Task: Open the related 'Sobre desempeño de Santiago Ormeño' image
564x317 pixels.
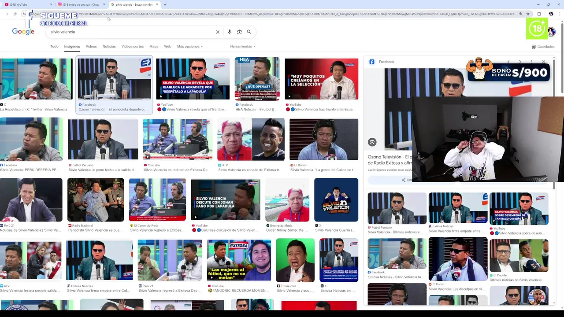Action: point(519,208)
